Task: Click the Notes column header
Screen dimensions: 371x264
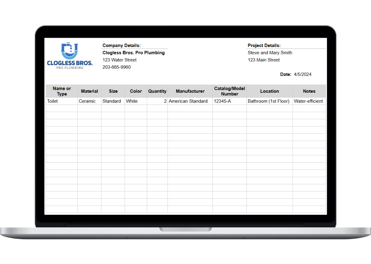Action: 309,91
